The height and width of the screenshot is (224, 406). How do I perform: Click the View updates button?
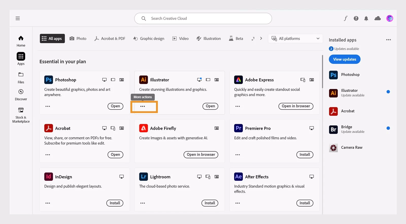(x=345, y=59)
